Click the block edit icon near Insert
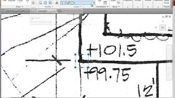The image size is (175, 98). point(118,3)
